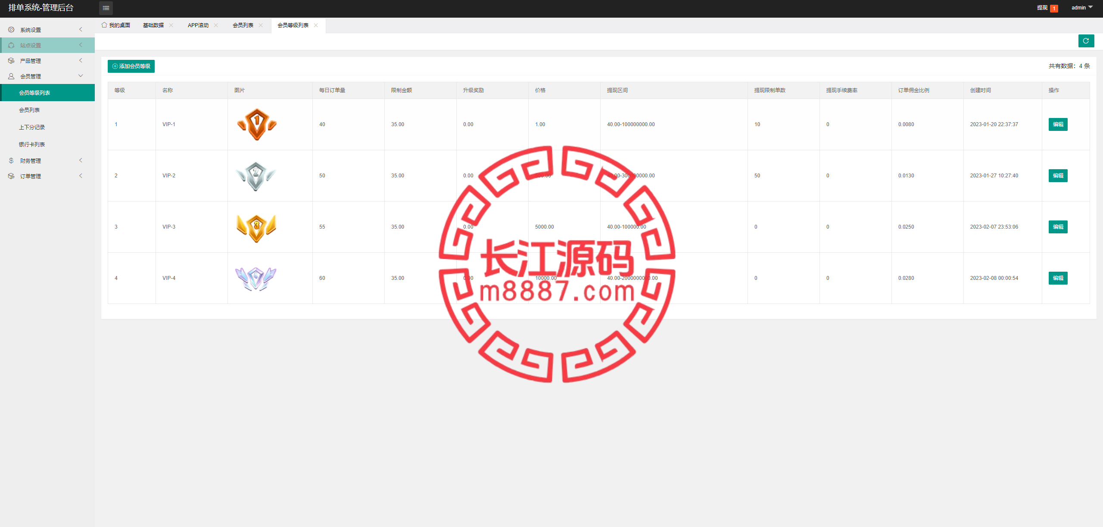The height and width of the screenshot is (527, 1103).
Task: Open 上下分记录 in the sidebar
Action: click(47, 127)
